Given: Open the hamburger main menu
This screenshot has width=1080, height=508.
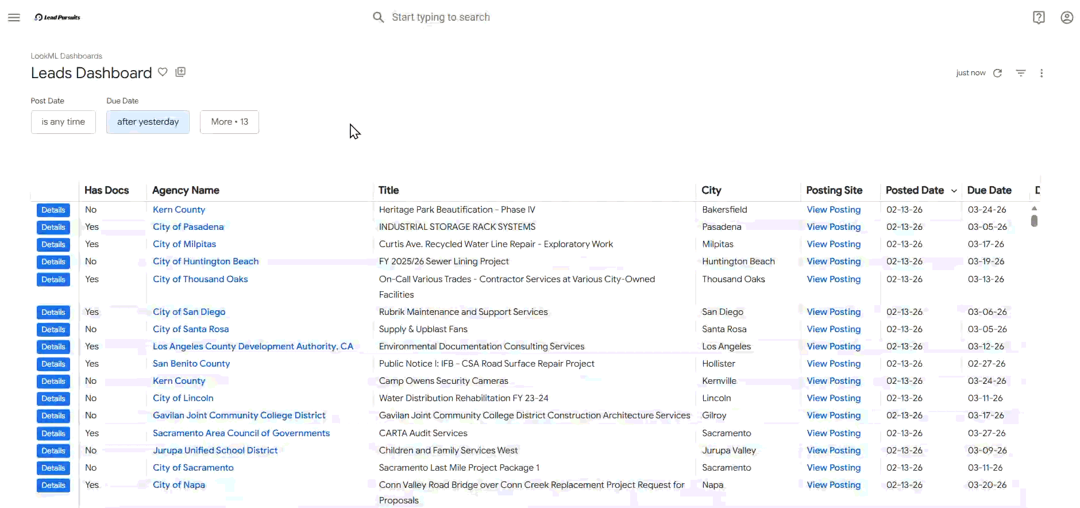Looking at the screenshot, I should pos(14,17).
